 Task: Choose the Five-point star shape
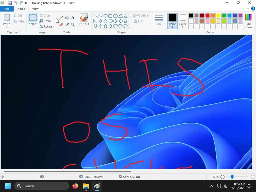105,26
